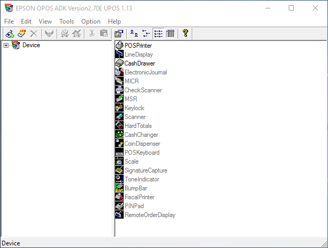Screen dimensions: 328x248
Task: Switch to small icons view
Action: [146, 34]
